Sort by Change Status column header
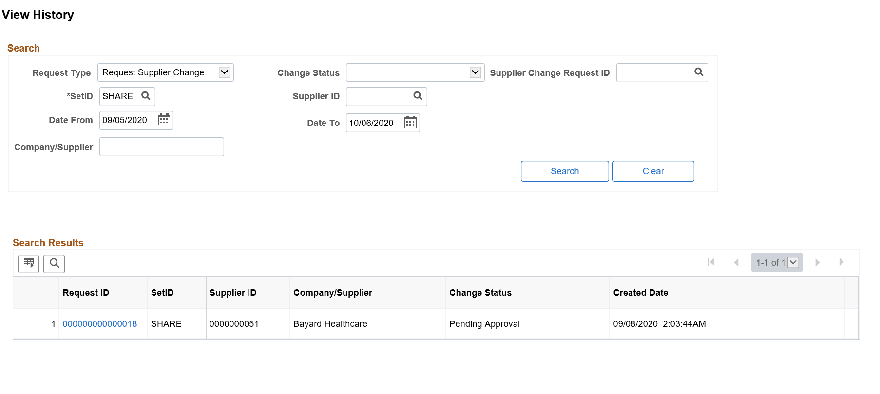Screen dimensions: 880x394 [480, 293]
